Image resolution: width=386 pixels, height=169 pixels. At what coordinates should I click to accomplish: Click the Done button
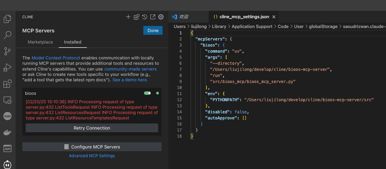[x=153, y=30]
